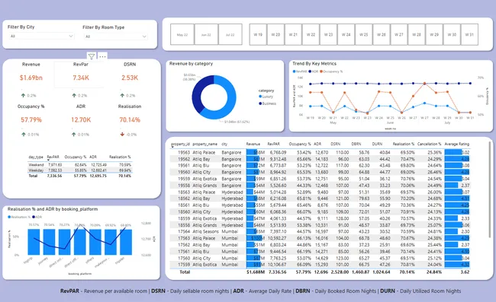Select week W 28 slicer tile
The image size is (496, 302).
click(417, 34)
